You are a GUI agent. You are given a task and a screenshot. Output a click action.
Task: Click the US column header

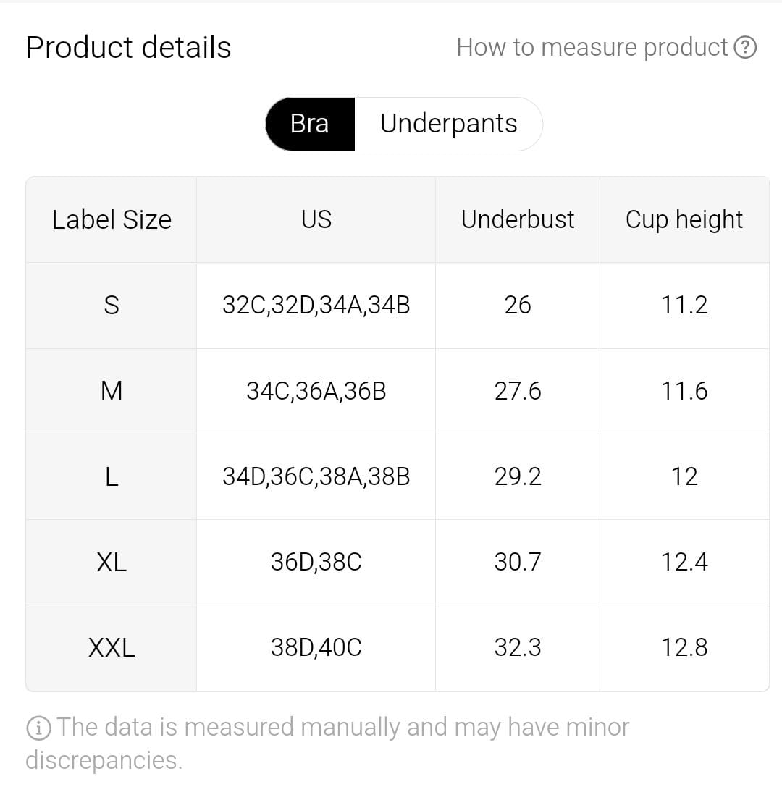click(x=316, y=219)
